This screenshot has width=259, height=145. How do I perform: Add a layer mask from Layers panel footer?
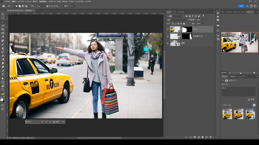(195, 137)
